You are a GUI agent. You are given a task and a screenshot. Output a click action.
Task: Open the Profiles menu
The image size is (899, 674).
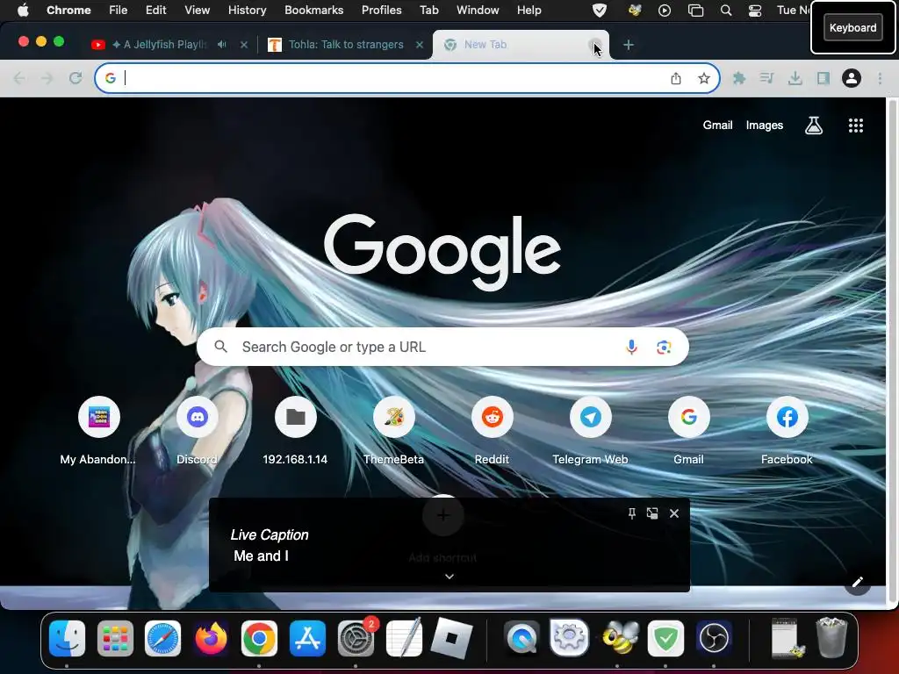[381, 10]
